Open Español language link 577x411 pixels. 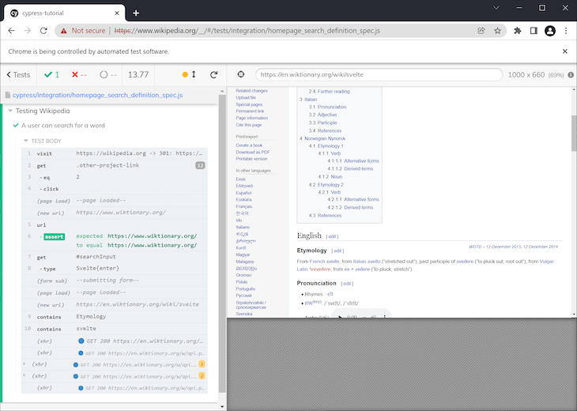click(x=243, y=193)
